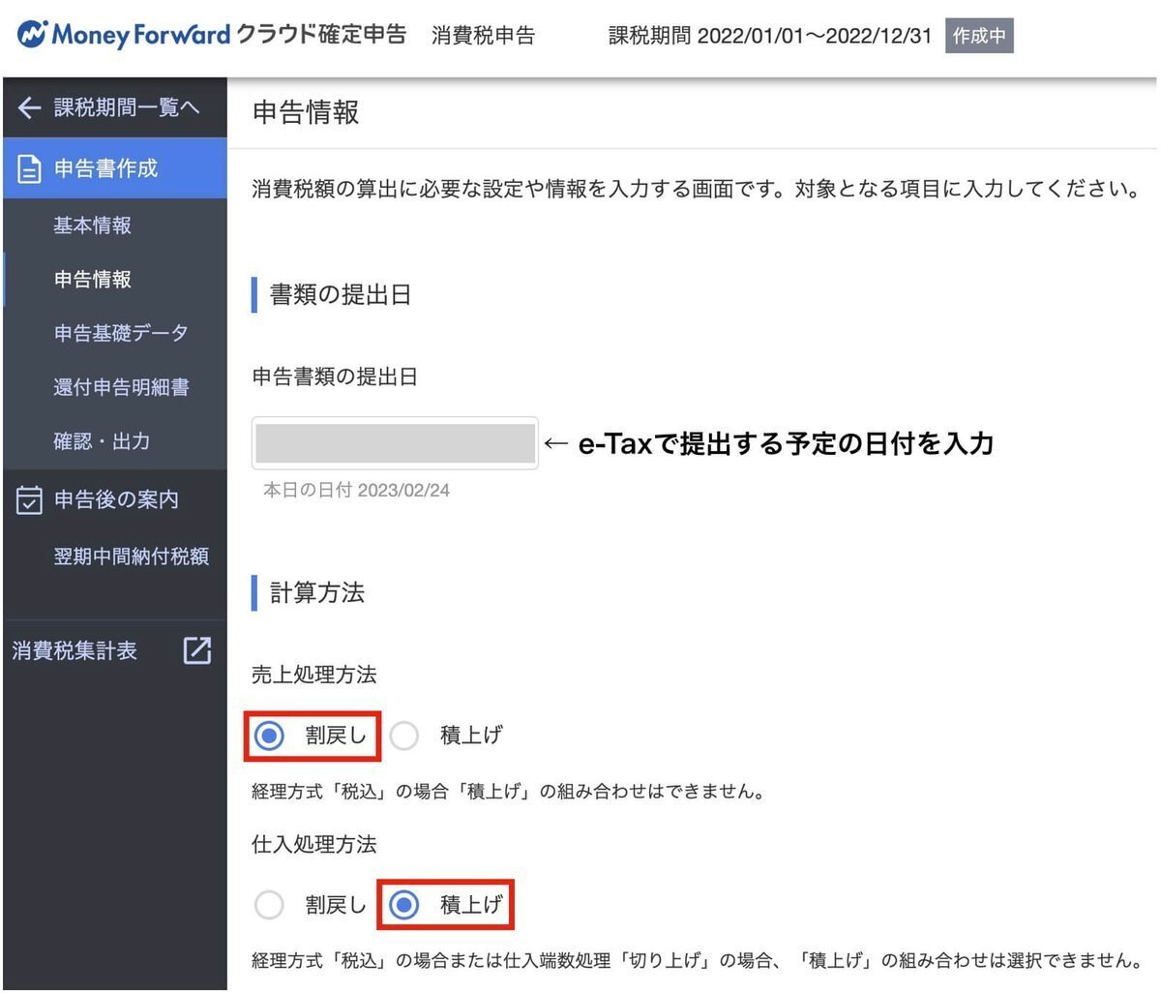
Task: Open 申告情報 in the sidebar
Action: click(x=93, y=280)
